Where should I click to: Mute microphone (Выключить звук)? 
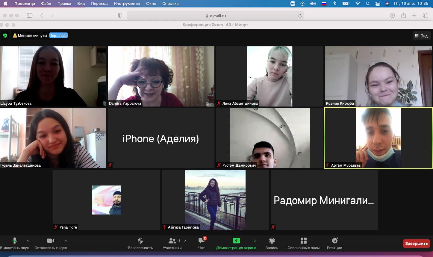(x=15, y=241)
